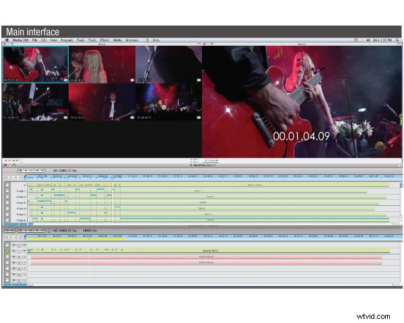Screen dimensions: 404x323
Task: Open the Tools menu
Action: coord(92,40)
